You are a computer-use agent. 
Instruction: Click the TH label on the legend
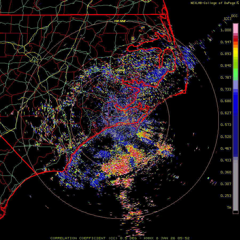click(x=229, y=208)
